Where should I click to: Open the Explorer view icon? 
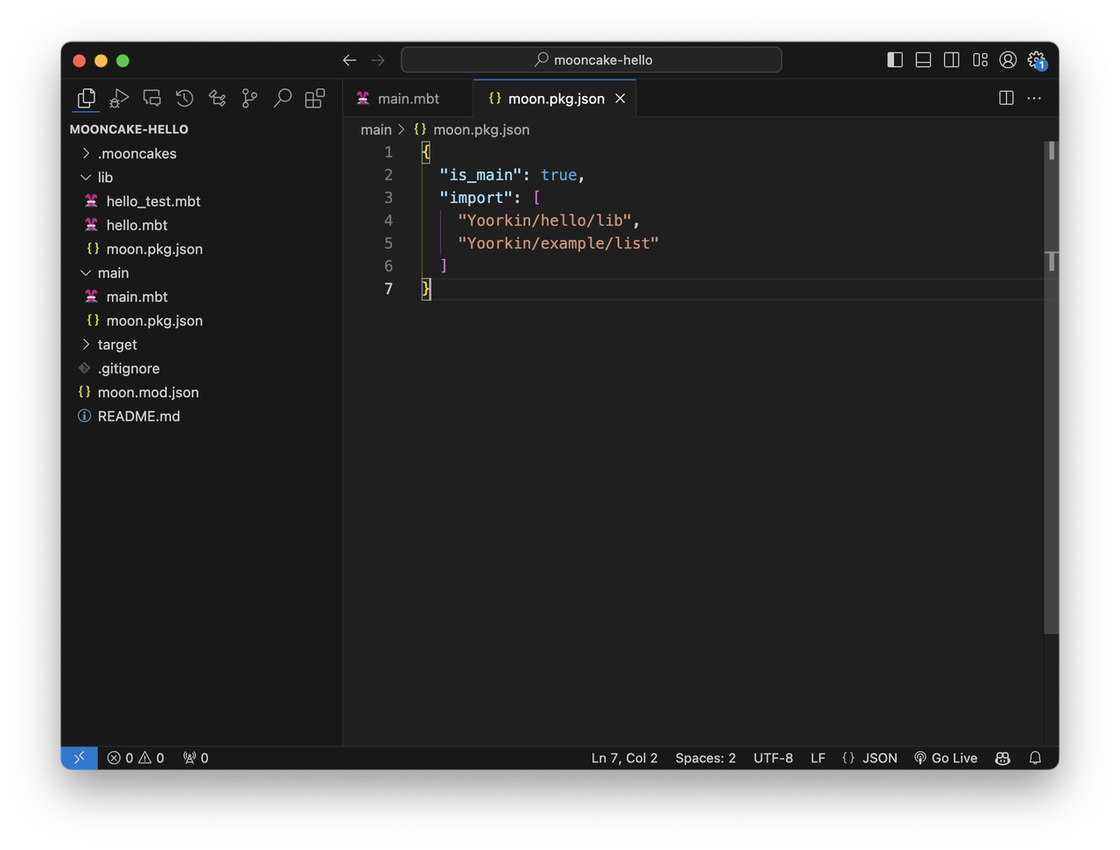86,99
